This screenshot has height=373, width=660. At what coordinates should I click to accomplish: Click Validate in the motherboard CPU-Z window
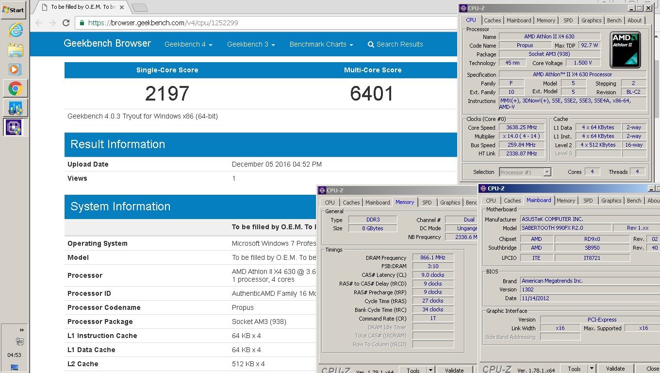click(615, 369)
